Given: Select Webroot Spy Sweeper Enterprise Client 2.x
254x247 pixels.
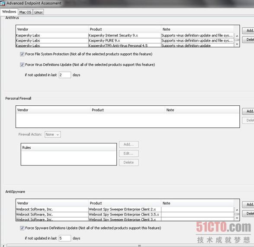Looking at the screenshot, I should tap(125, 209).
